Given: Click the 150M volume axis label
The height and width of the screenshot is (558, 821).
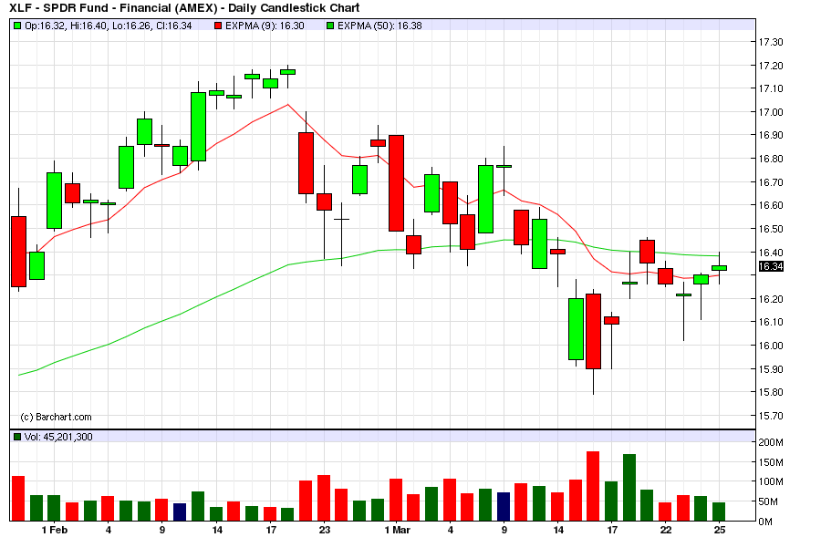Looking at the screenshot, I should coord(771,462).
